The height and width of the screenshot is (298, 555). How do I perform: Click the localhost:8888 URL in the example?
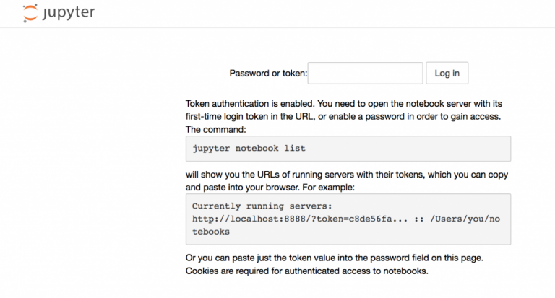[246, 219]
